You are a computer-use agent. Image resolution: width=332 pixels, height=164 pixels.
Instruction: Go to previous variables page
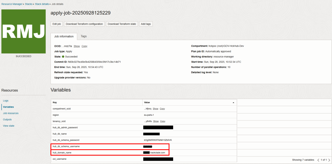click(319, 160)
